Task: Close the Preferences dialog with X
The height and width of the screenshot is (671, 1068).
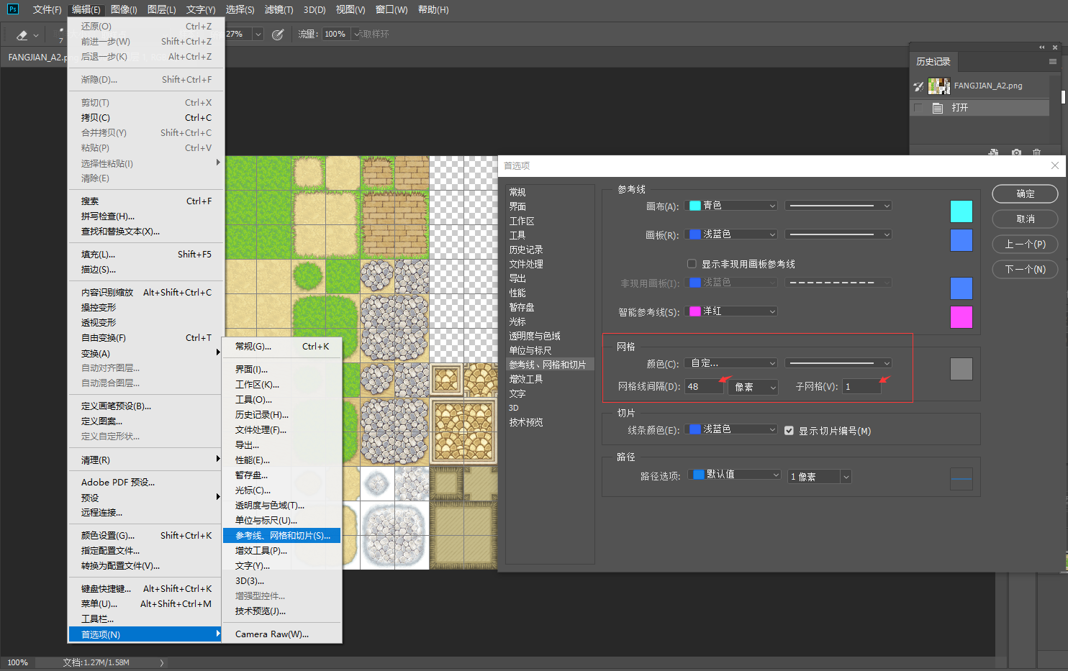Action: click(x=1055, y=165)
